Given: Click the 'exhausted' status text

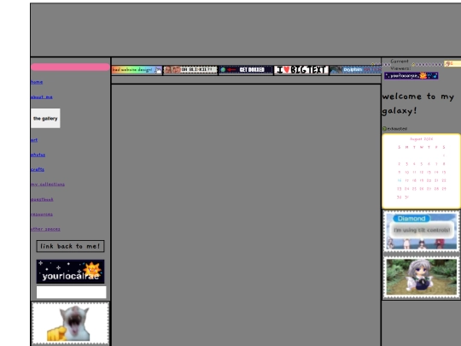Looking at the screenshot, I should pyautogui.click(x=397, y=128).
